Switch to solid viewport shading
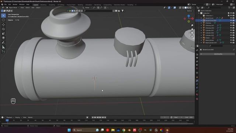Screen dimensions: 236x133 coord(185,7)
